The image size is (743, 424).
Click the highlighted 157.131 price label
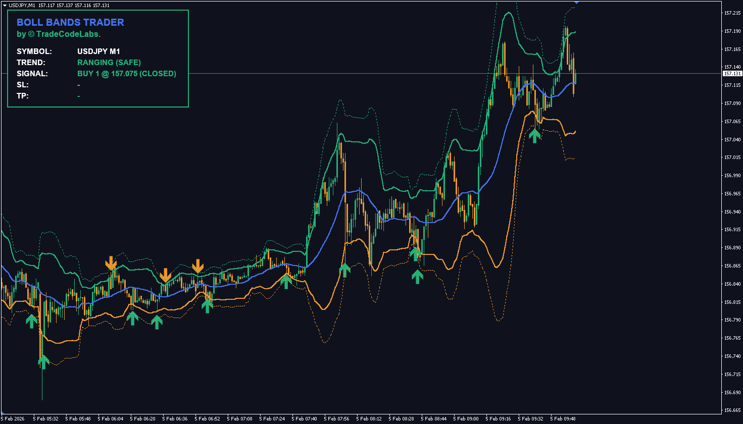(x=731, y=73)
